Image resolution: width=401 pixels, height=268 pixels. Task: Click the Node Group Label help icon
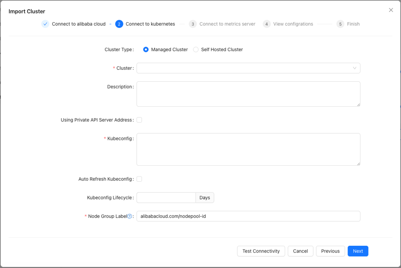pyautogui.click(x=130, y=216)
